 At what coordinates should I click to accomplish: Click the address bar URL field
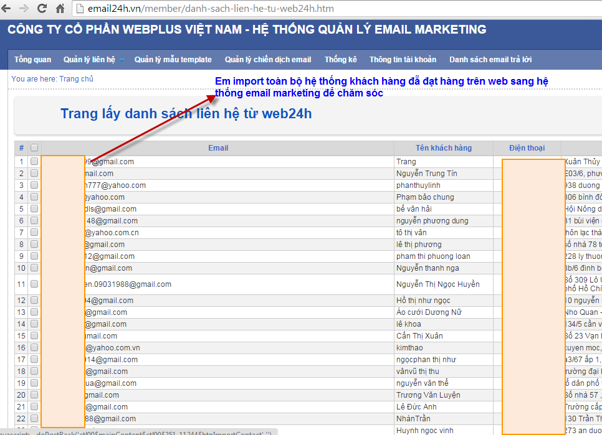point(338,9)
